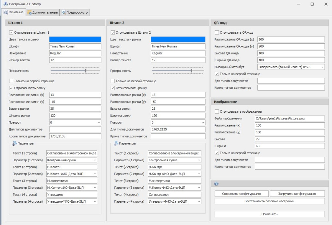
Task: Click the Применить button
Action: point(269,214)
